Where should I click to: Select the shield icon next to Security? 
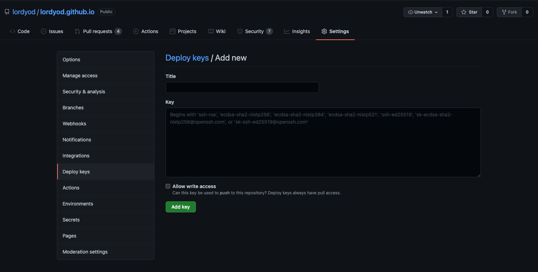tap(240, 31)
